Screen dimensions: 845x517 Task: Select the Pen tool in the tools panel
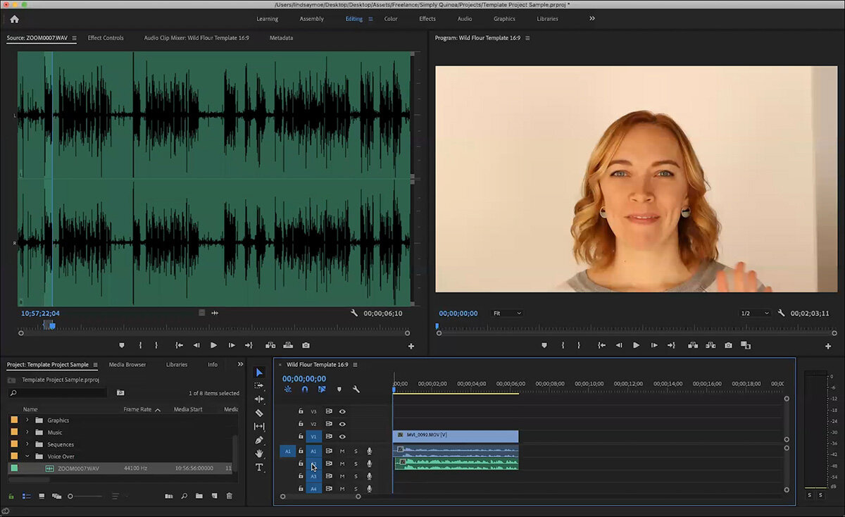tap(259, 440)
